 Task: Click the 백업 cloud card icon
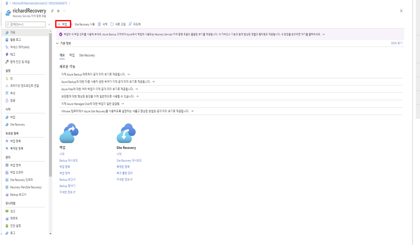(69, 133)
